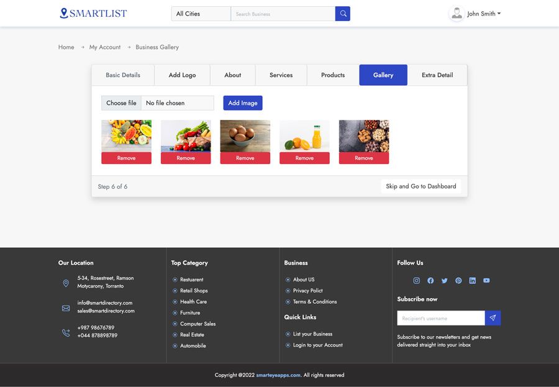The width and height of the screenshot is (559, 387).
Task: Remove the nuts bowls image
Action: pos(364,158)
